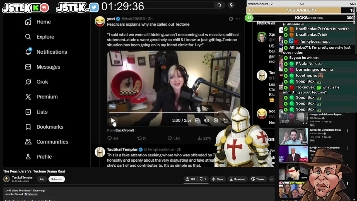Subscribe to Tactikal Templar channel
Image resolution: width=357 pixels, height=201 pixels.
click(57, 179)
